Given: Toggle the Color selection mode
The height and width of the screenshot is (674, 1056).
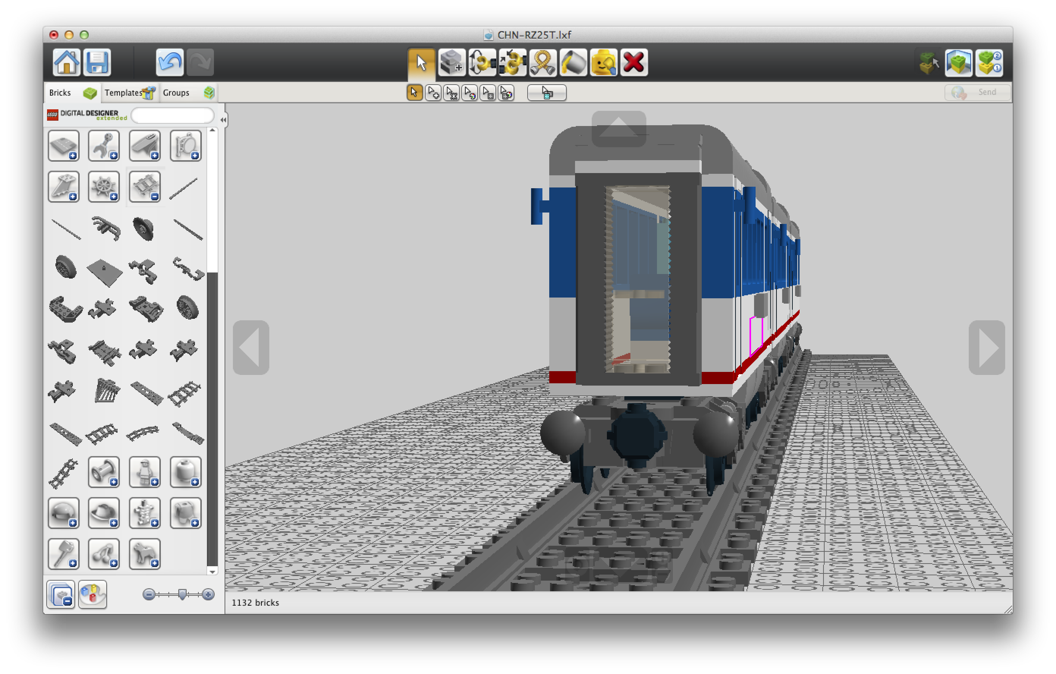Looking at the screenshot, I should pyautogui.click(x=470, y=93).
